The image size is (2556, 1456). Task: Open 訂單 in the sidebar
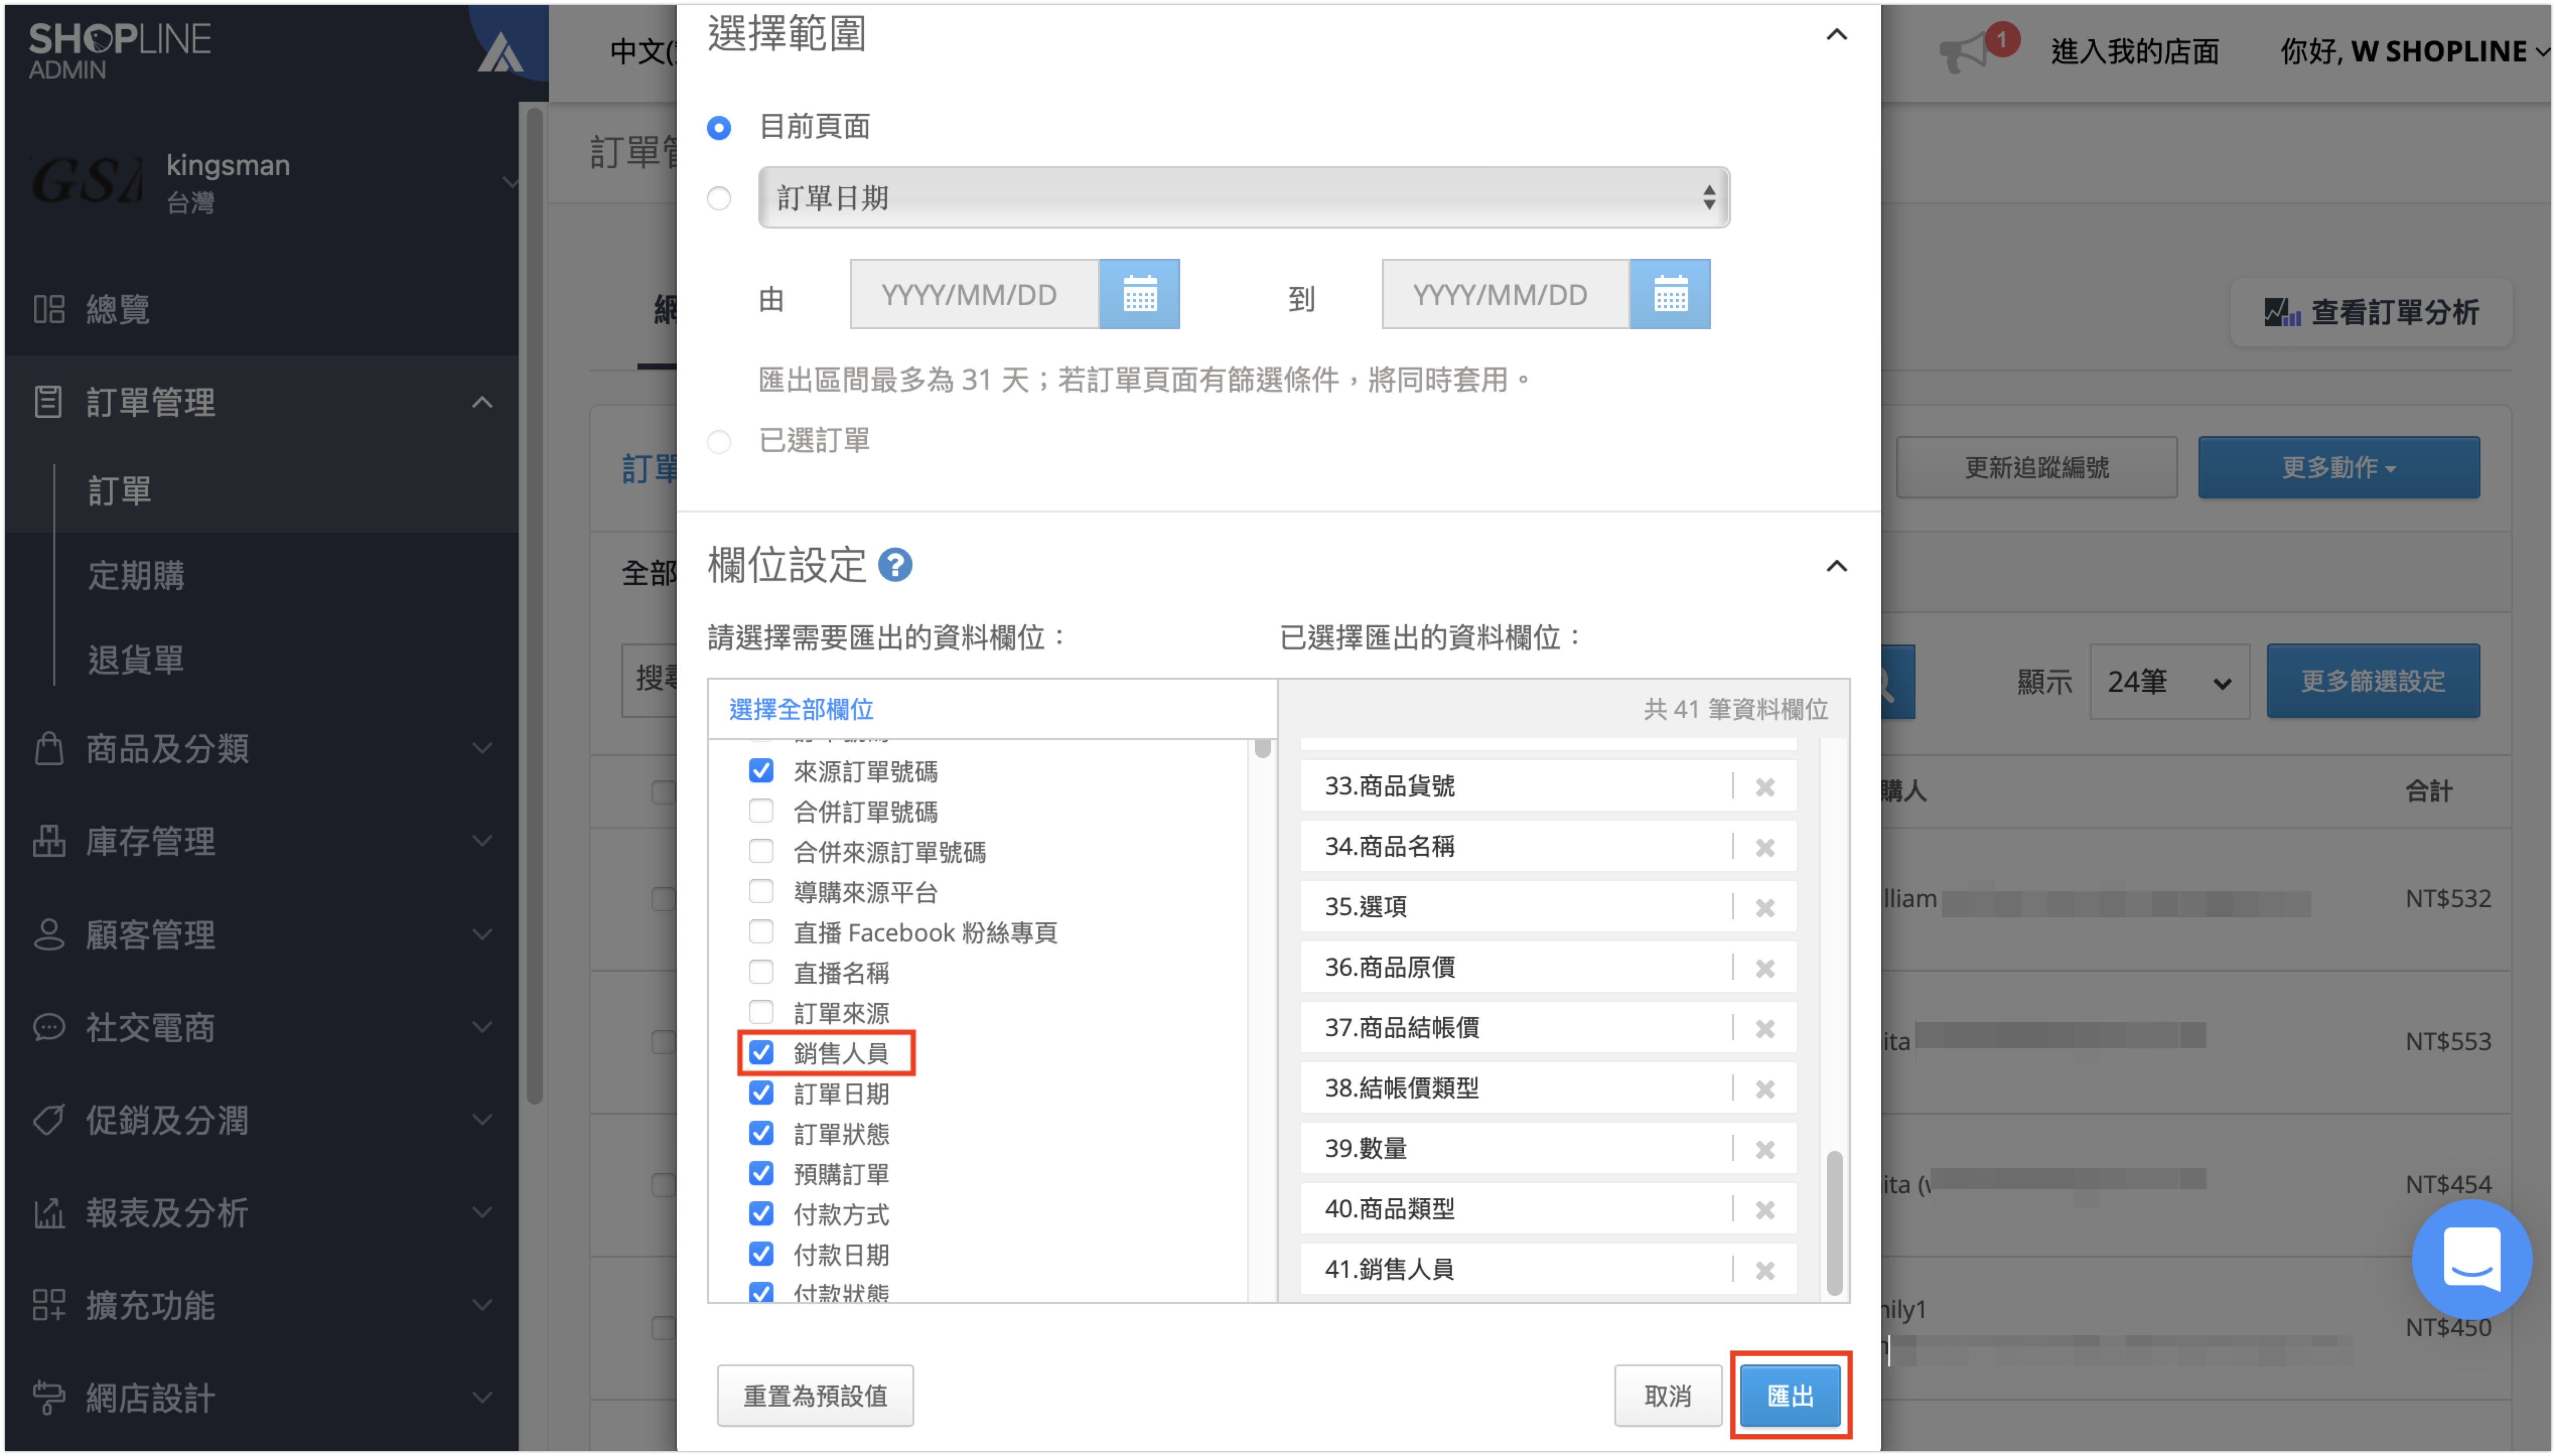[x=120, y=491]
